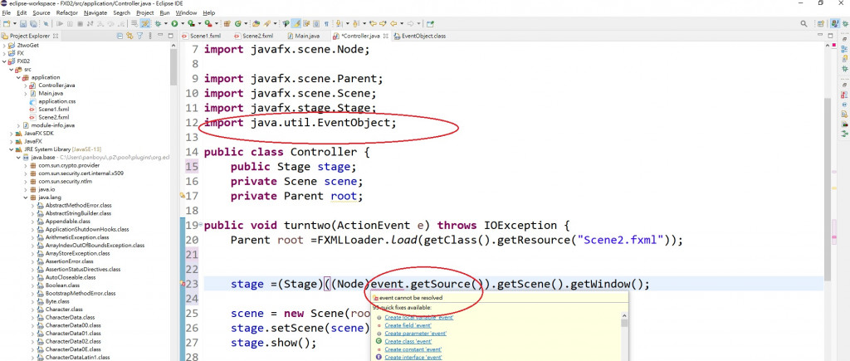Click 'Create field event' quick fix
Image resolution: width=850 pixels, height=361 pixels.
[x=408, y=326]
